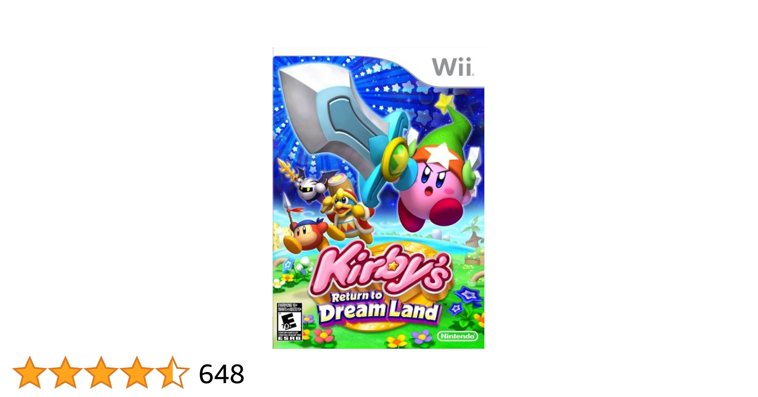The width and height of the screenshot is (758, 397).
Task: Click the yellow star on Kirby's hat tip
Action: coord(445,101)
